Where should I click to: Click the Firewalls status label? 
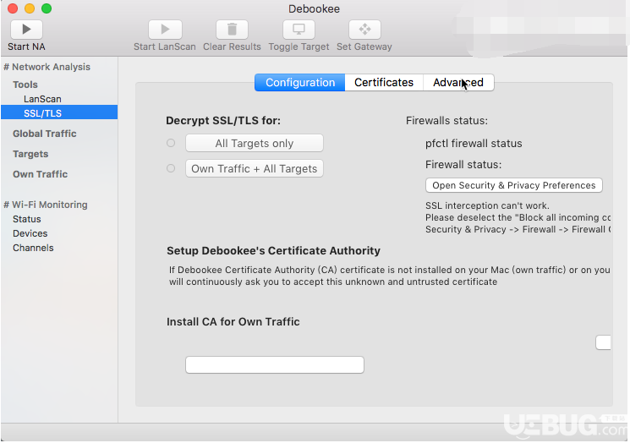coord(446,121)
